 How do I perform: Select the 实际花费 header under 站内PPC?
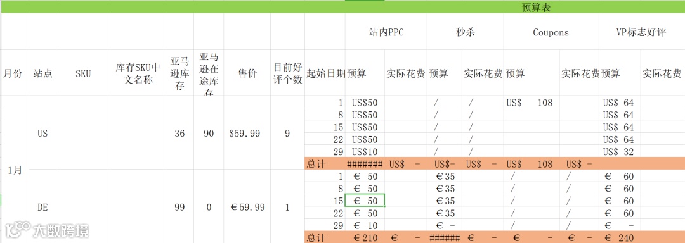pos(406,73)
